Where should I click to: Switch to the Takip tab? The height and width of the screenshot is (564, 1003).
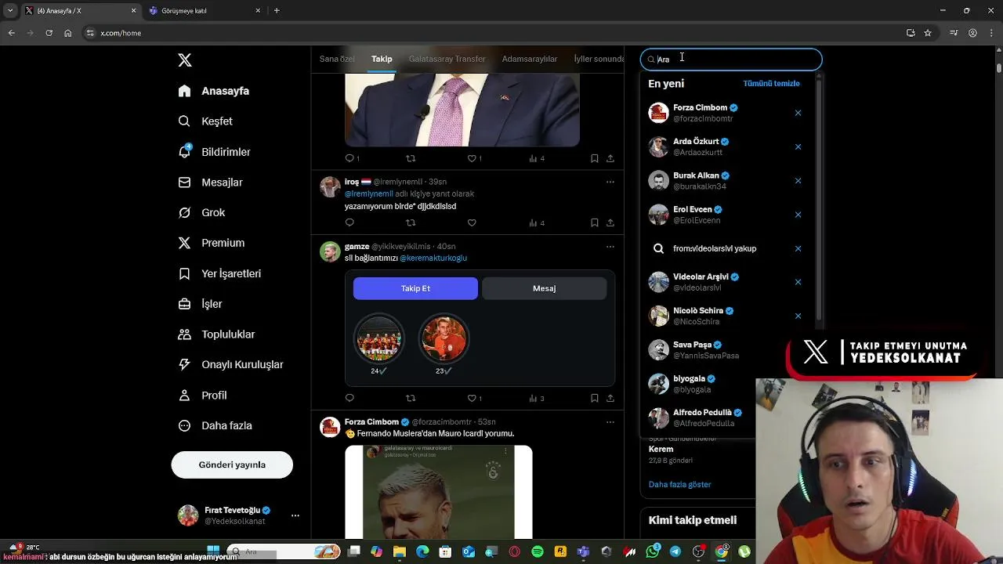[382, 59]
